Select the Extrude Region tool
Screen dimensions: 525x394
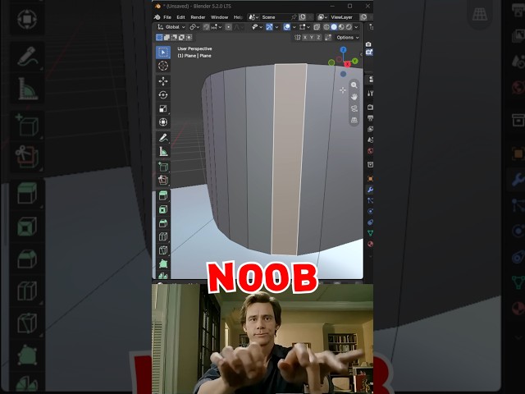coord(163,195)
